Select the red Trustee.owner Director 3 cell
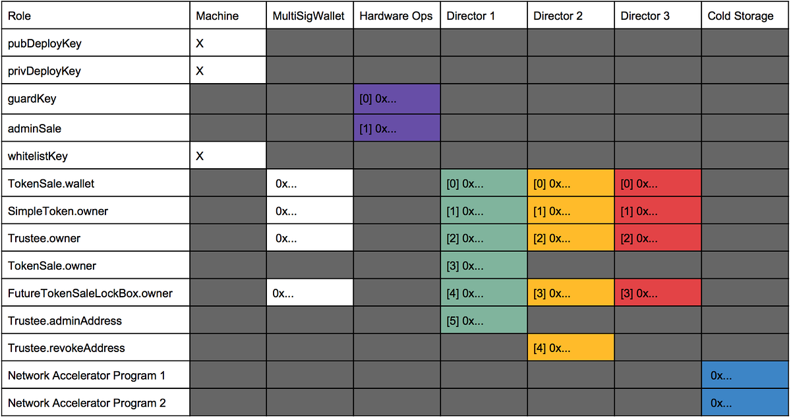Viewport: 791px width, 418px height. (657, 238)
